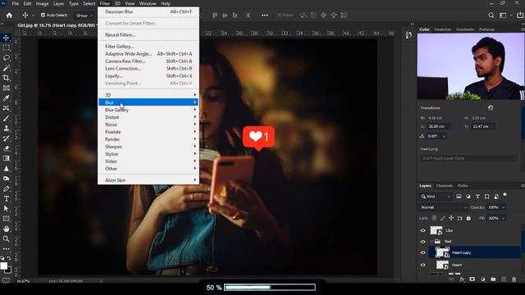Switch to the Paths tab
The image size is (525, 295).
pyautogui.click(x=463, y=186)
